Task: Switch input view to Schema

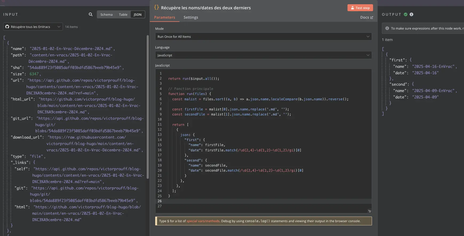Action: (106, 14)
